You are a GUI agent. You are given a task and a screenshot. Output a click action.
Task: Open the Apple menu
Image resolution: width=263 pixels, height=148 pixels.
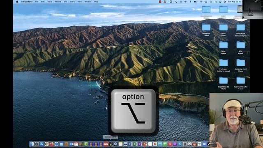click(17, 2)
